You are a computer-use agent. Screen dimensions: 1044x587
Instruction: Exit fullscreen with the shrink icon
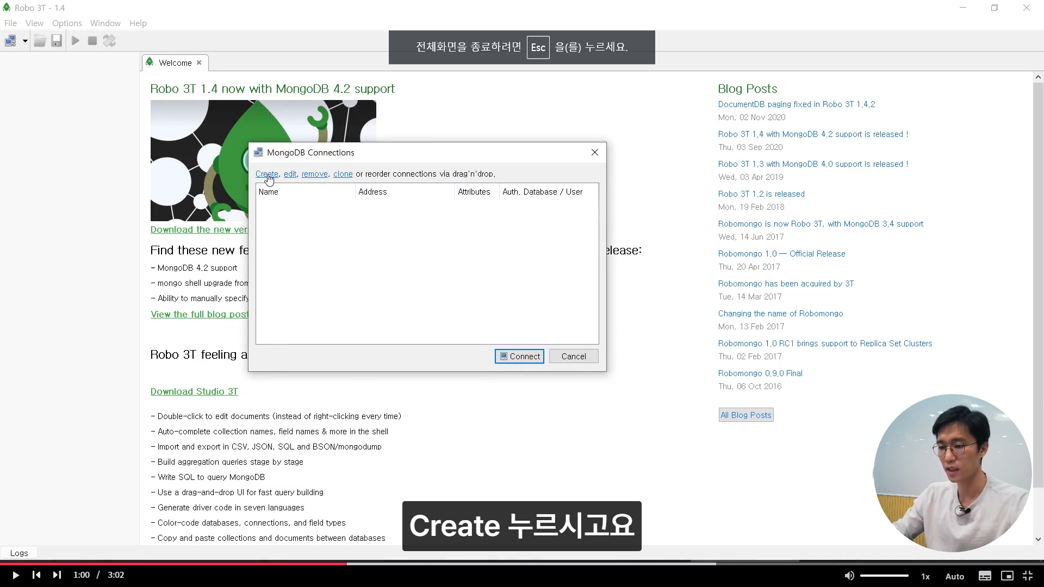click(1028, 576)
